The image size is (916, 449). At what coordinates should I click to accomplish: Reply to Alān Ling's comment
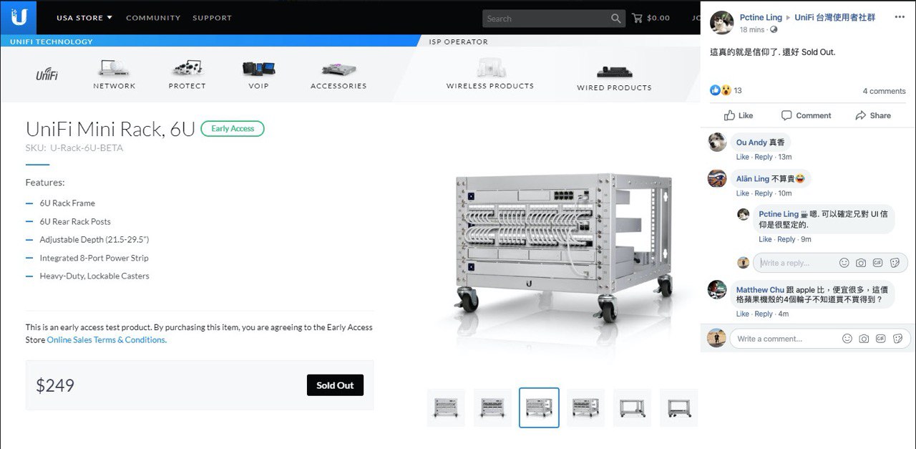click(764, 193)
